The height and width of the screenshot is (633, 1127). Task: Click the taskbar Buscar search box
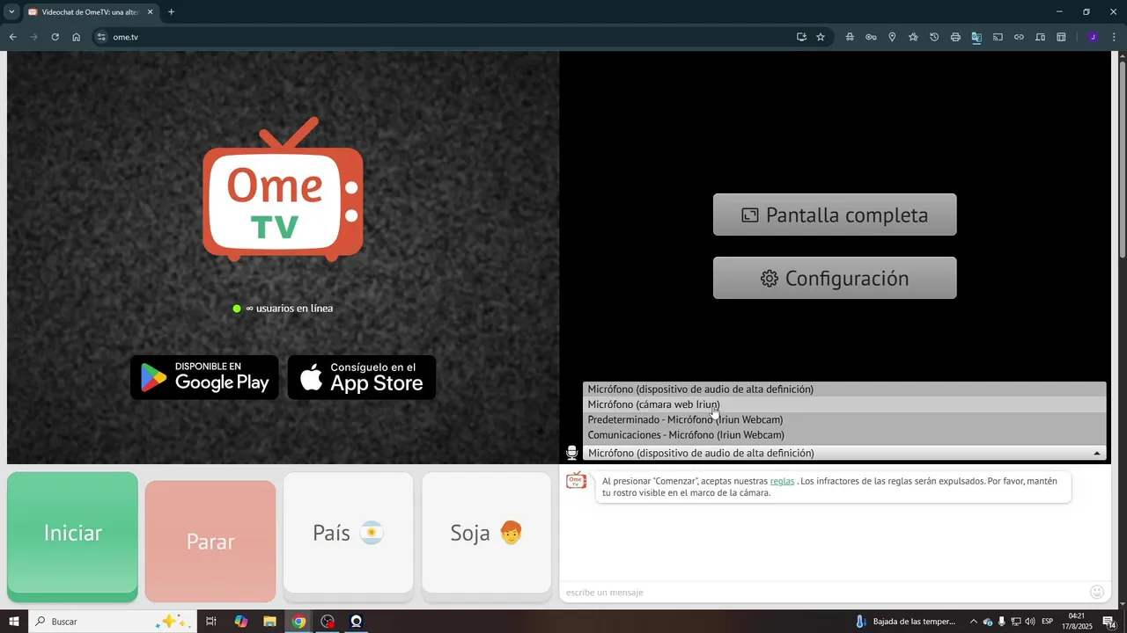coord(113,622)
